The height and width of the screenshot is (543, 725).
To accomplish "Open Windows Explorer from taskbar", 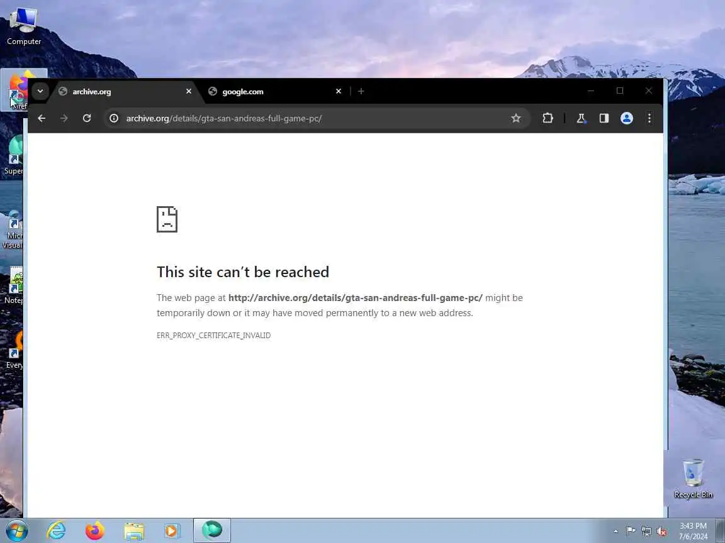I will pos(134,530).
